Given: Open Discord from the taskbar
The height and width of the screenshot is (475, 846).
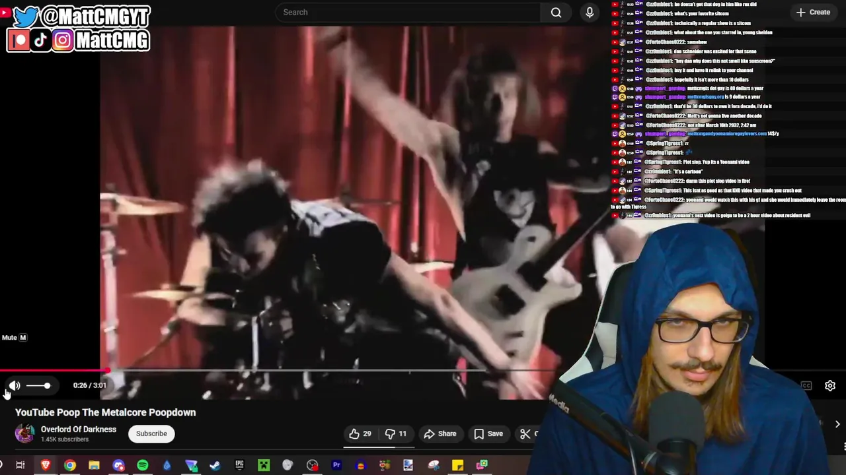Looking at the screenshot, I should click(x=118, y=465).
